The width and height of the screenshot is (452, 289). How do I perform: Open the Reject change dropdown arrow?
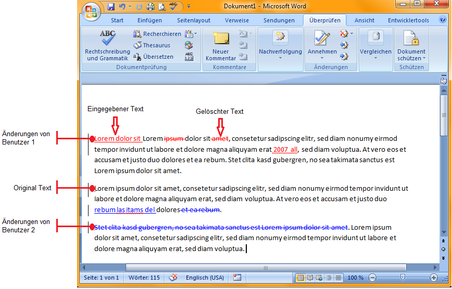(x=351, y=34)
